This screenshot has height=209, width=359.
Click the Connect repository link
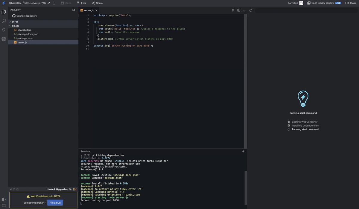[x=27, y=16]
